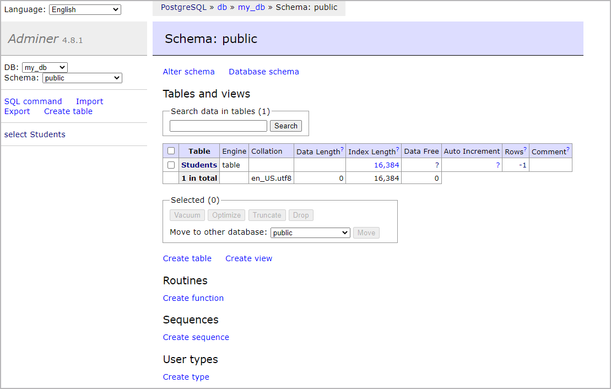Click the Rows help question mark

[525, 149]
